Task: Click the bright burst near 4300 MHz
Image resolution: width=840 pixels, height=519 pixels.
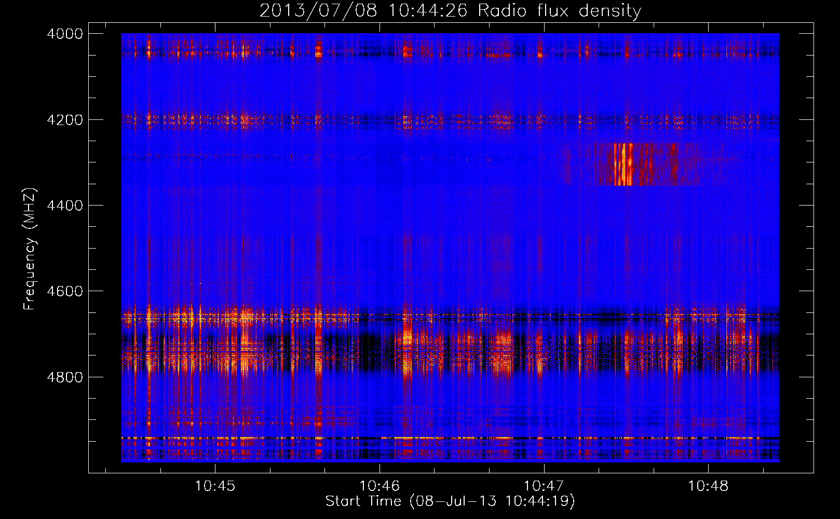Action: [625, 164]
